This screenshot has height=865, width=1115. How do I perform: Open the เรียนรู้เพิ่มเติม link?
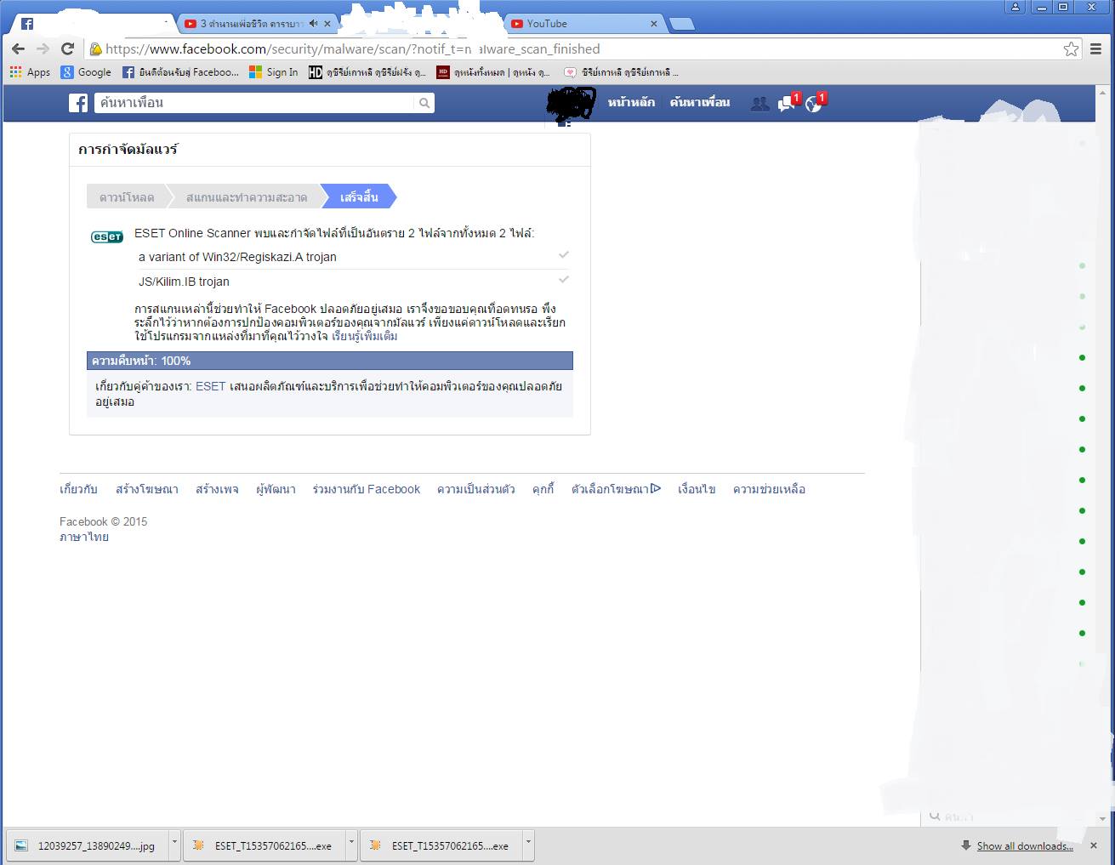point(365,336)
